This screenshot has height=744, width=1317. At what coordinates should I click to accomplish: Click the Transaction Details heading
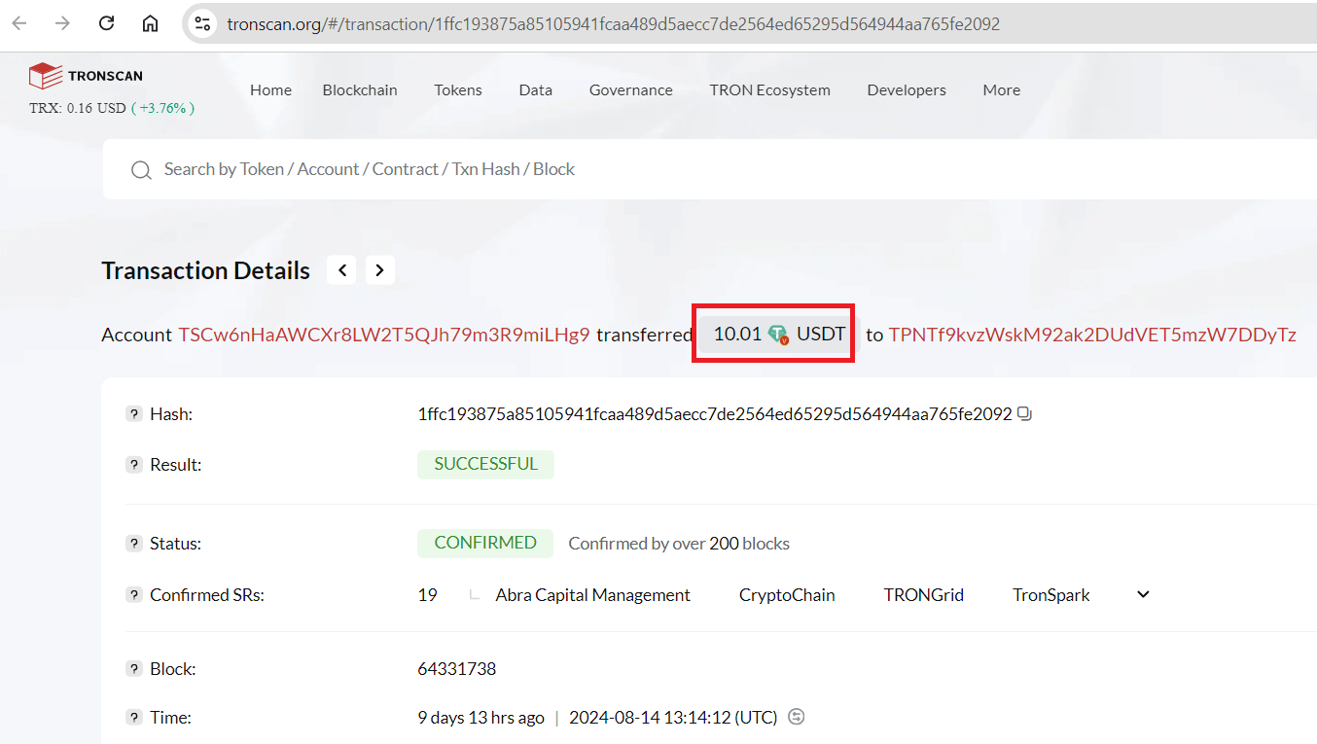206,270
